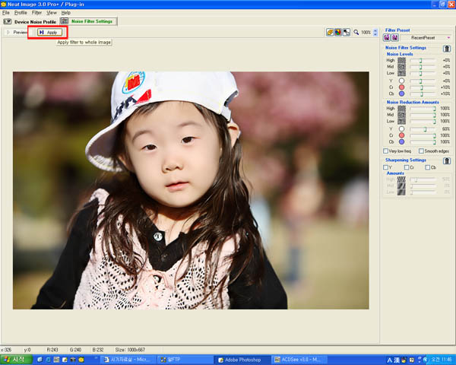Click the first viewer mode icon in toolbar
456x365 pixels.
pyautogui.click(x=330, y=32)
